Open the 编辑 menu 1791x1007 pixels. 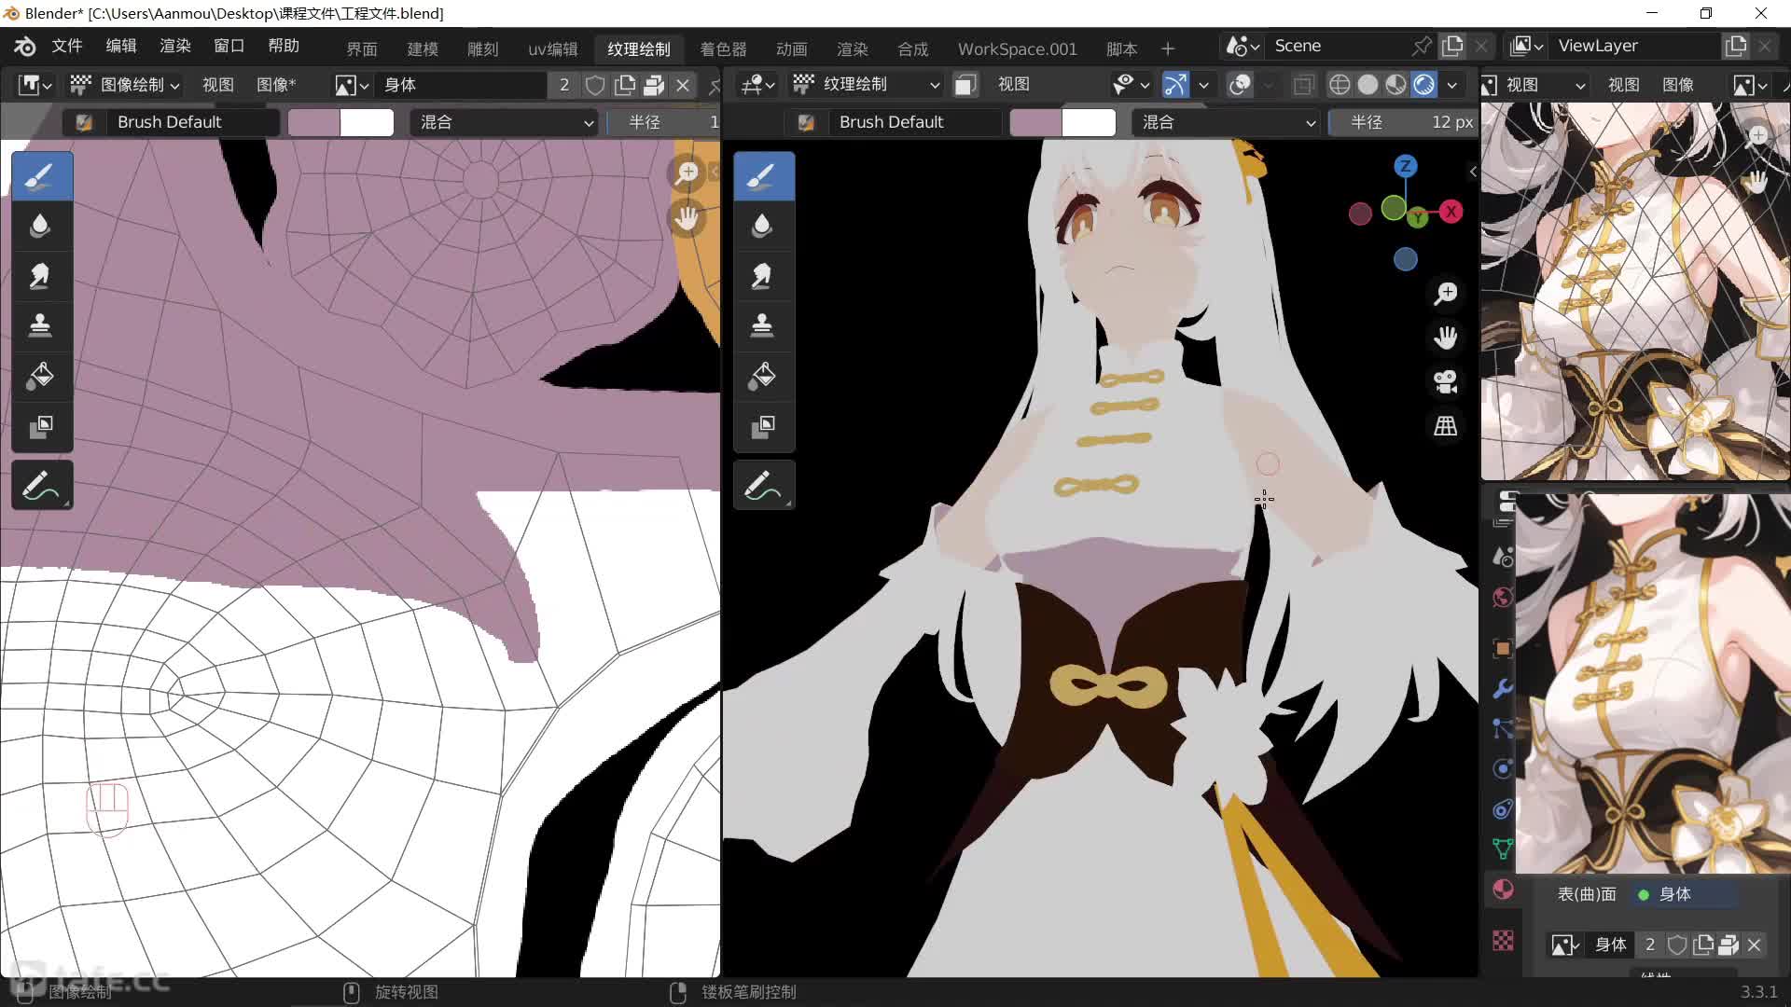click(121, 46)
